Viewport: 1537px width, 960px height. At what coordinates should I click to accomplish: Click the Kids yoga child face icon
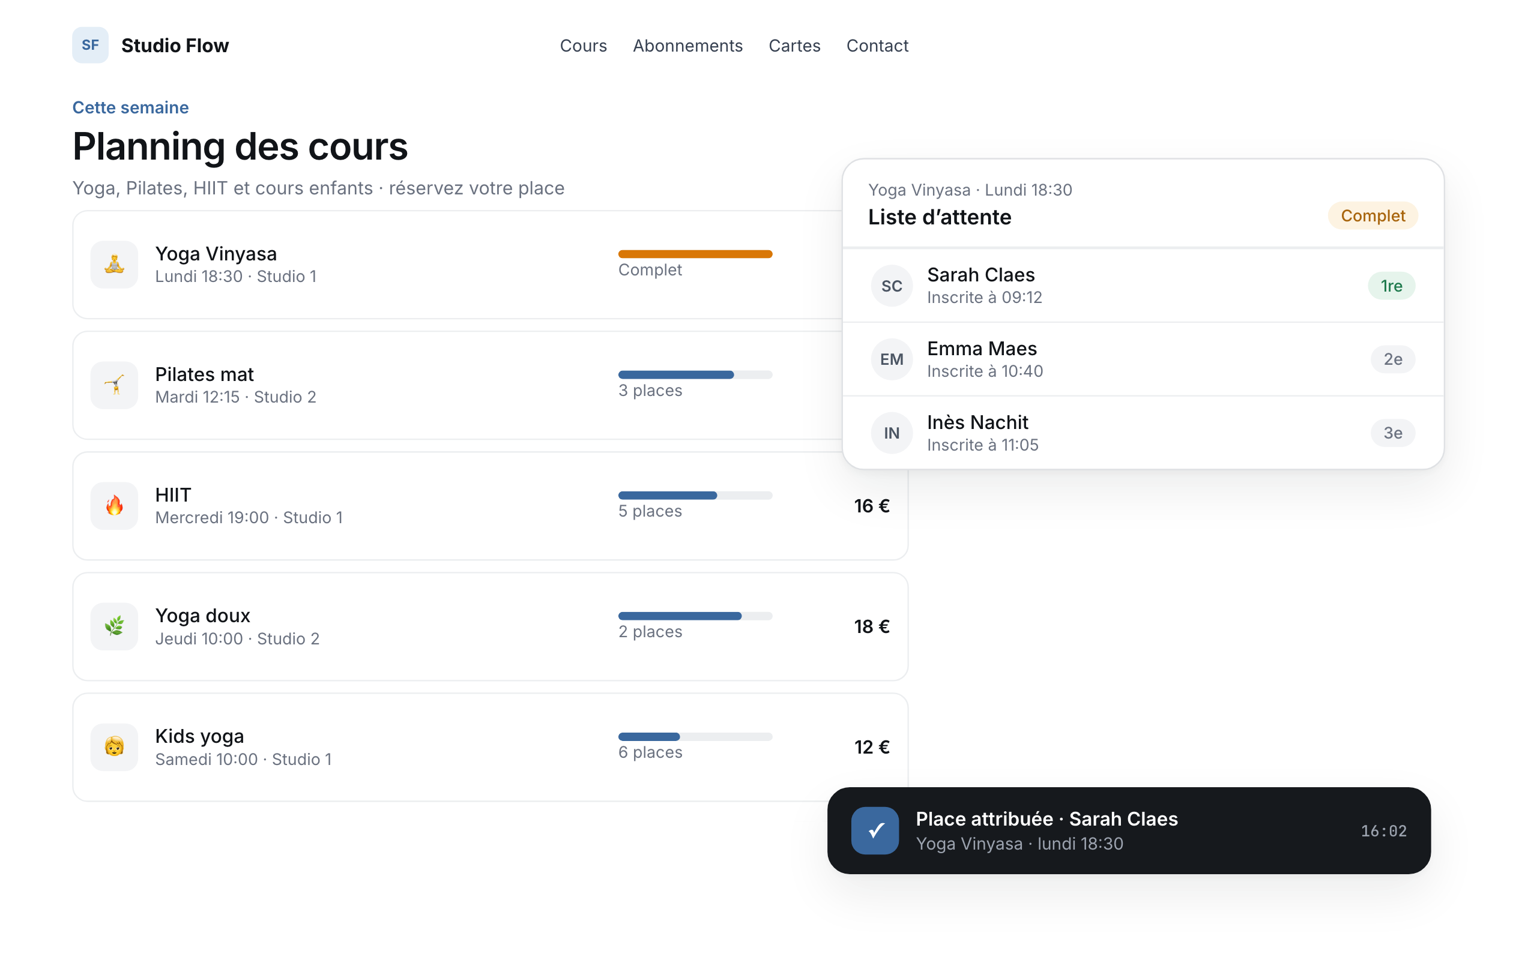pyautogui.click(x=114, y=746)
